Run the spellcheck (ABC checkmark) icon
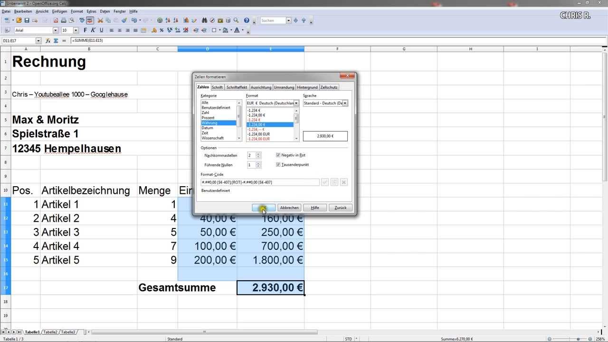Viewport: 608px width, 342px height. (82, 20)
